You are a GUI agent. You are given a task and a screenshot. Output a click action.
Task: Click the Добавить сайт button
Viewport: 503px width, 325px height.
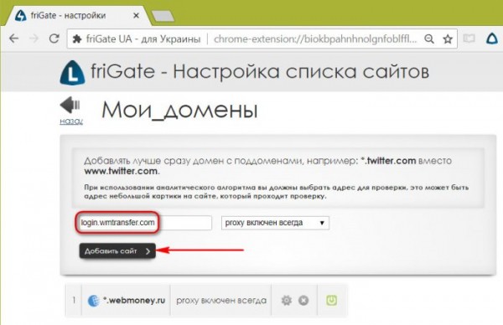tap(117, 251)
